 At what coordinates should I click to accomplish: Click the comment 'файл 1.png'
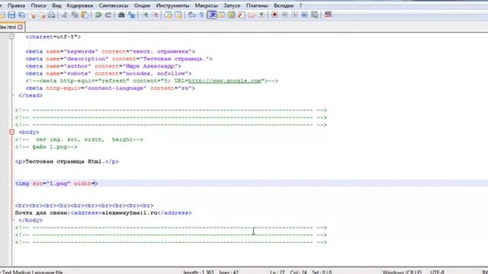tap(46, 147)
